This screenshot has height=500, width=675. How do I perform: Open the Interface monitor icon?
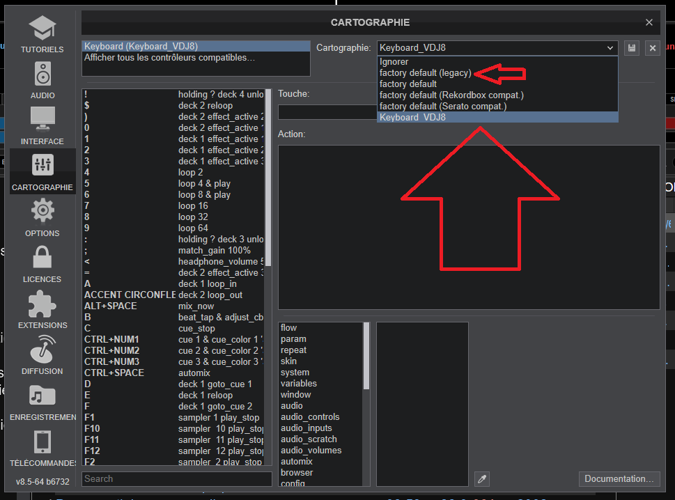click(42, 119)
